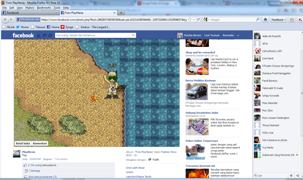Screen dimensions: 303x180
Task: Click the K toolbar button icon
Action: pyautogui.click(x=292, y=20)
